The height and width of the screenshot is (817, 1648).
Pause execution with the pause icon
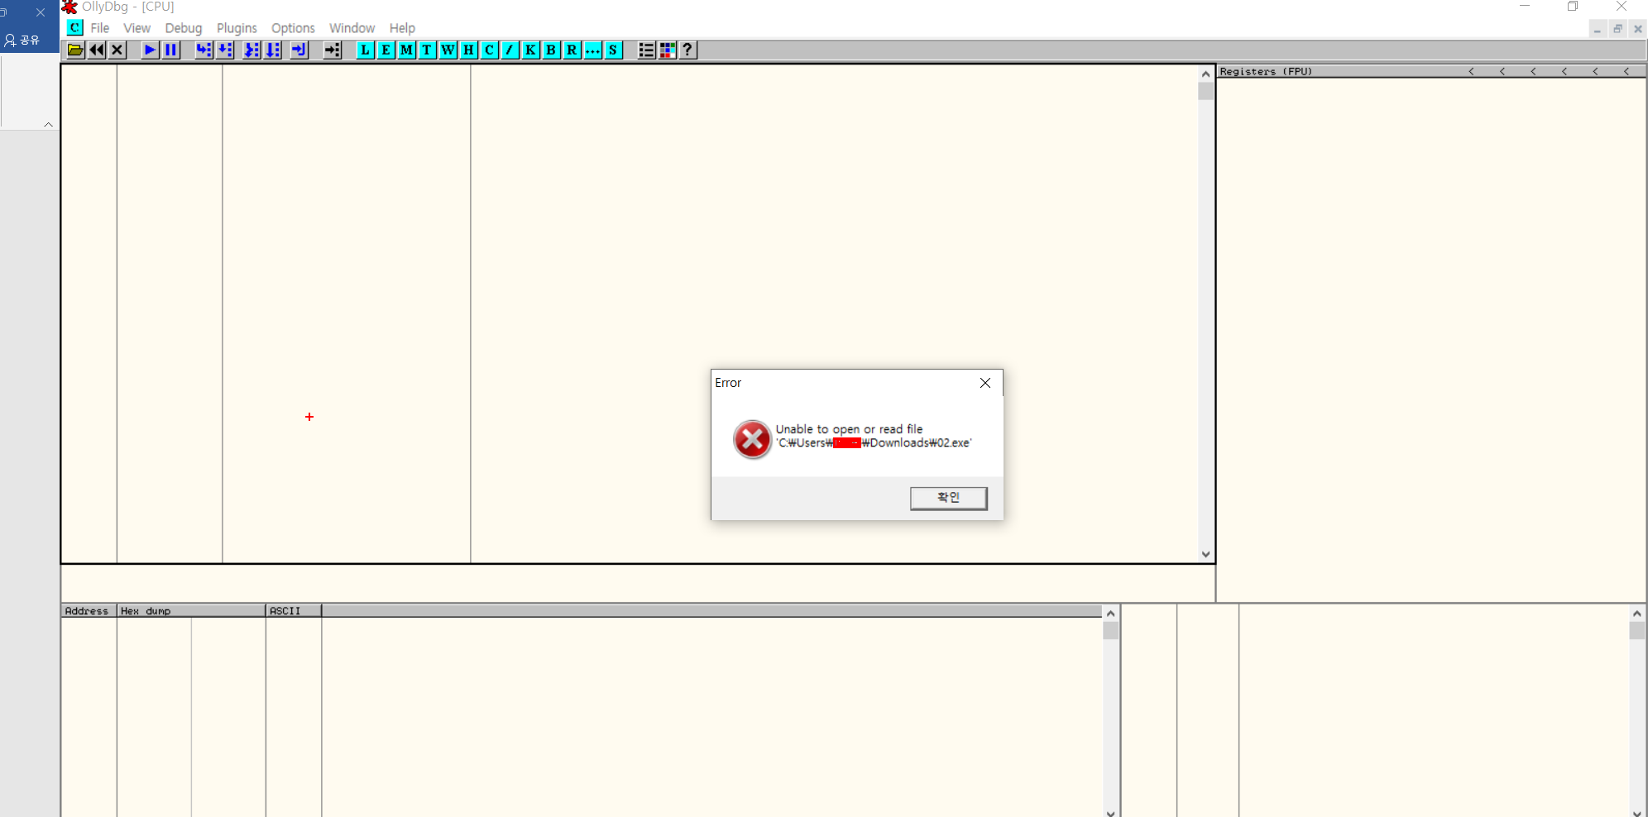[x=170, y=50]
